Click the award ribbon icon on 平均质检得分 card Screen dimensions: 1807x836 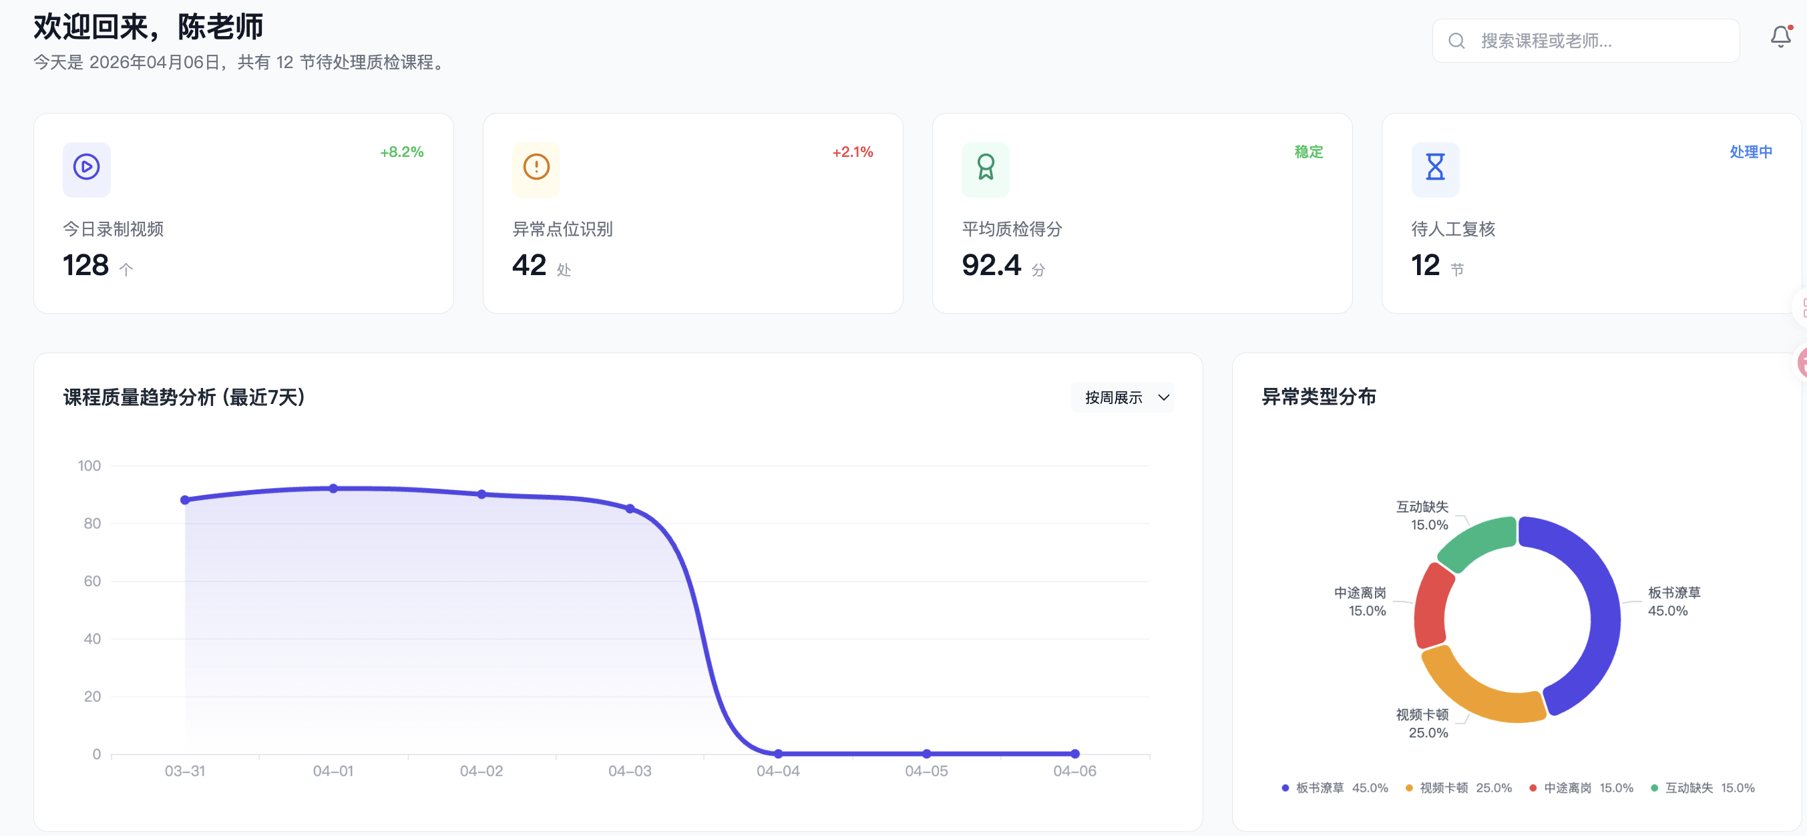click(x=986, y=167)
